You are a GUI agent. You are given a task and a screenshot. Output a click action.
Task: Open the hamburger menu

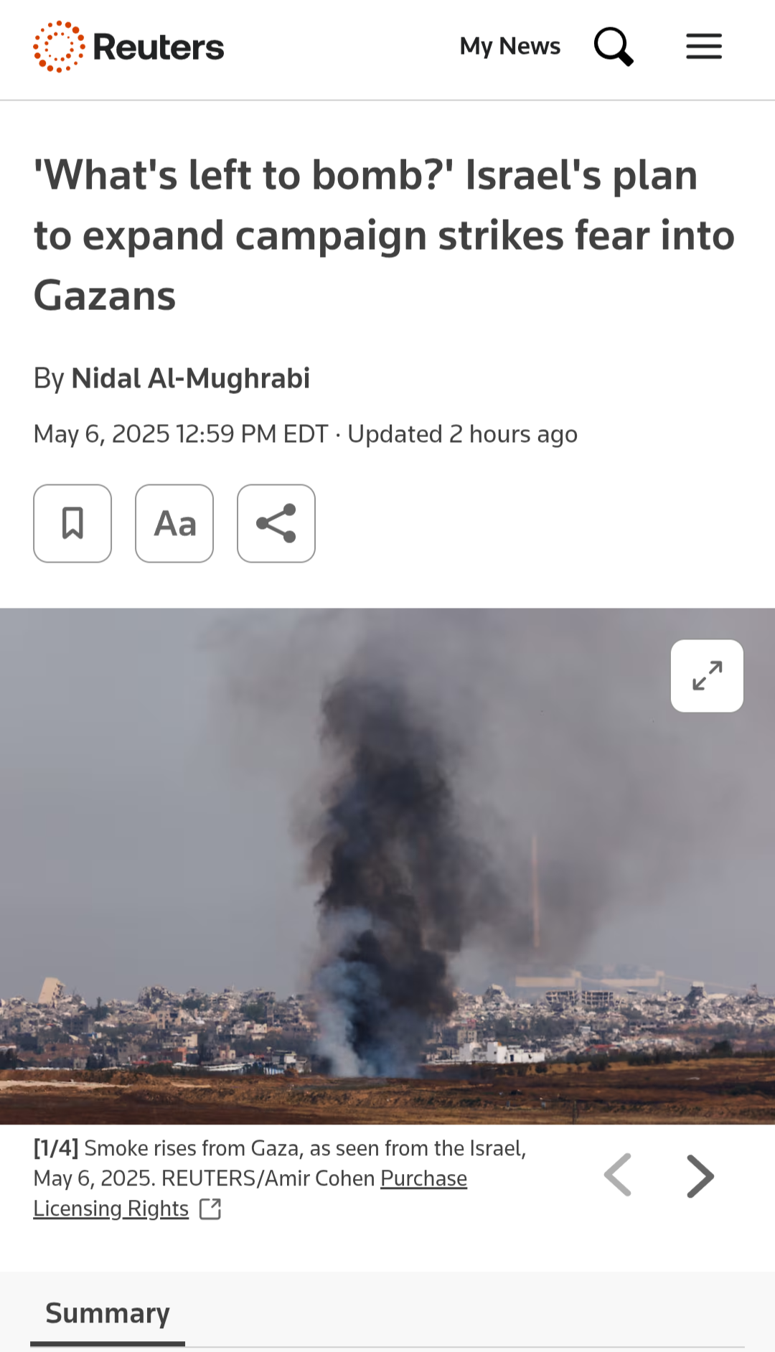(704, 47)
